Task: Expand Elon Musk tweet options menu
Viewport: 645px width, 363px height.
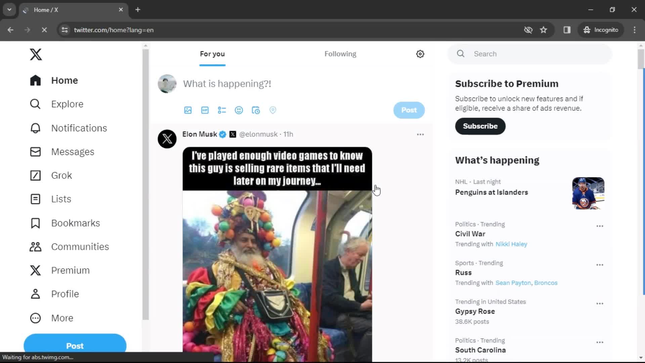Action: click(420, 134)
